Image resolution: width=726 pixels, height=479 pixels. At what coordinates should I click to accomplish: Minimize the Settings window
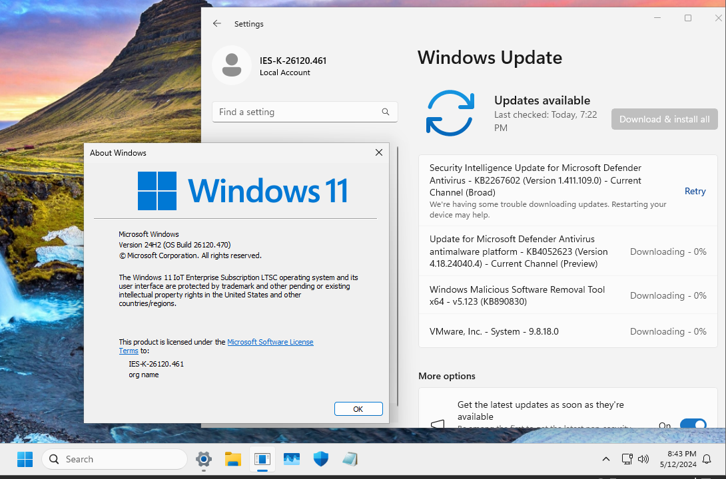(x=657, y=18)
